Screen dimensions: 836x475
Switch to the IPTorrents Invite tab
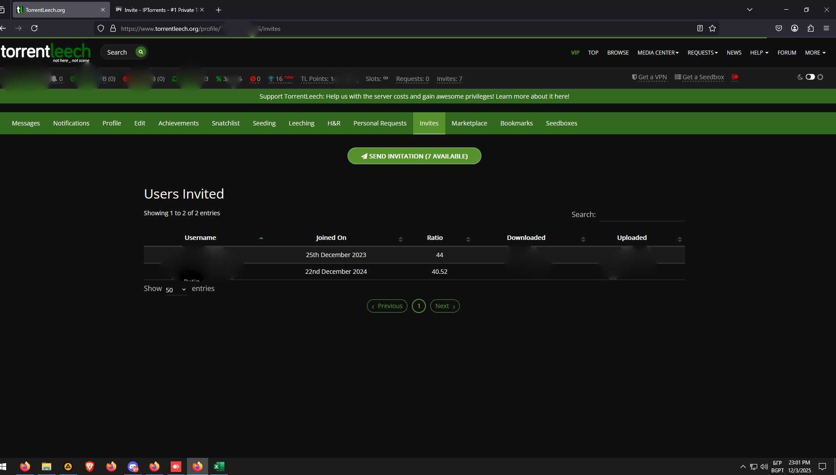[158, 10]
